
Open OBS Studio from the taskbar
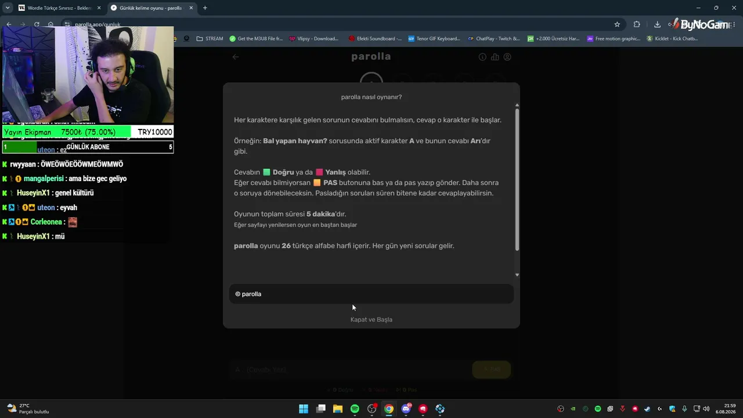pos(372,409)
